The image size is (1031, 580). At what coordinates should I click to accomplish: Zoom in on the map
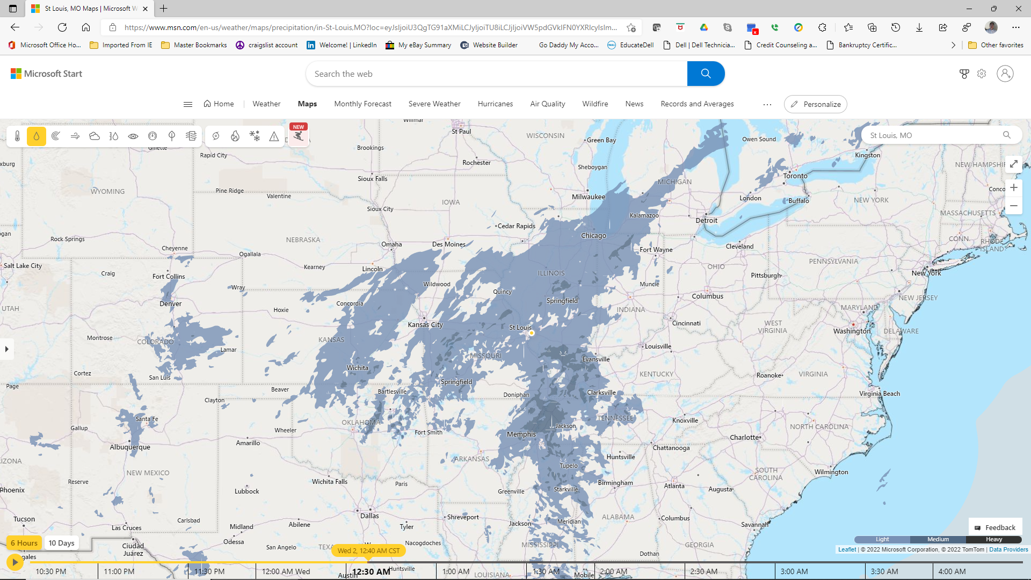click(1014, 187)
